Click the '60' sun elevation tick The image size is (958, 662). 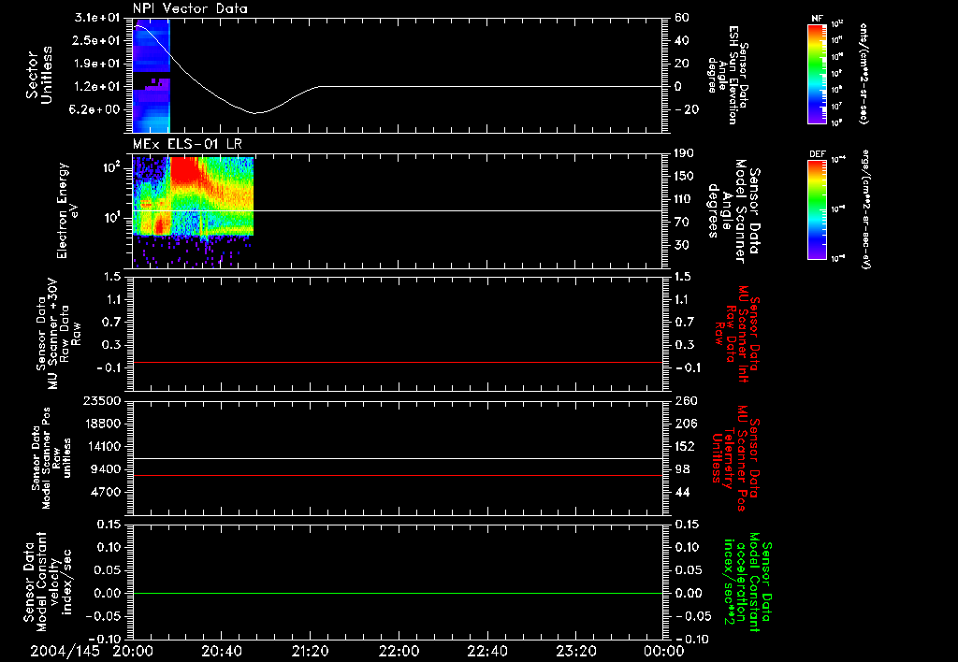(682, 18)
